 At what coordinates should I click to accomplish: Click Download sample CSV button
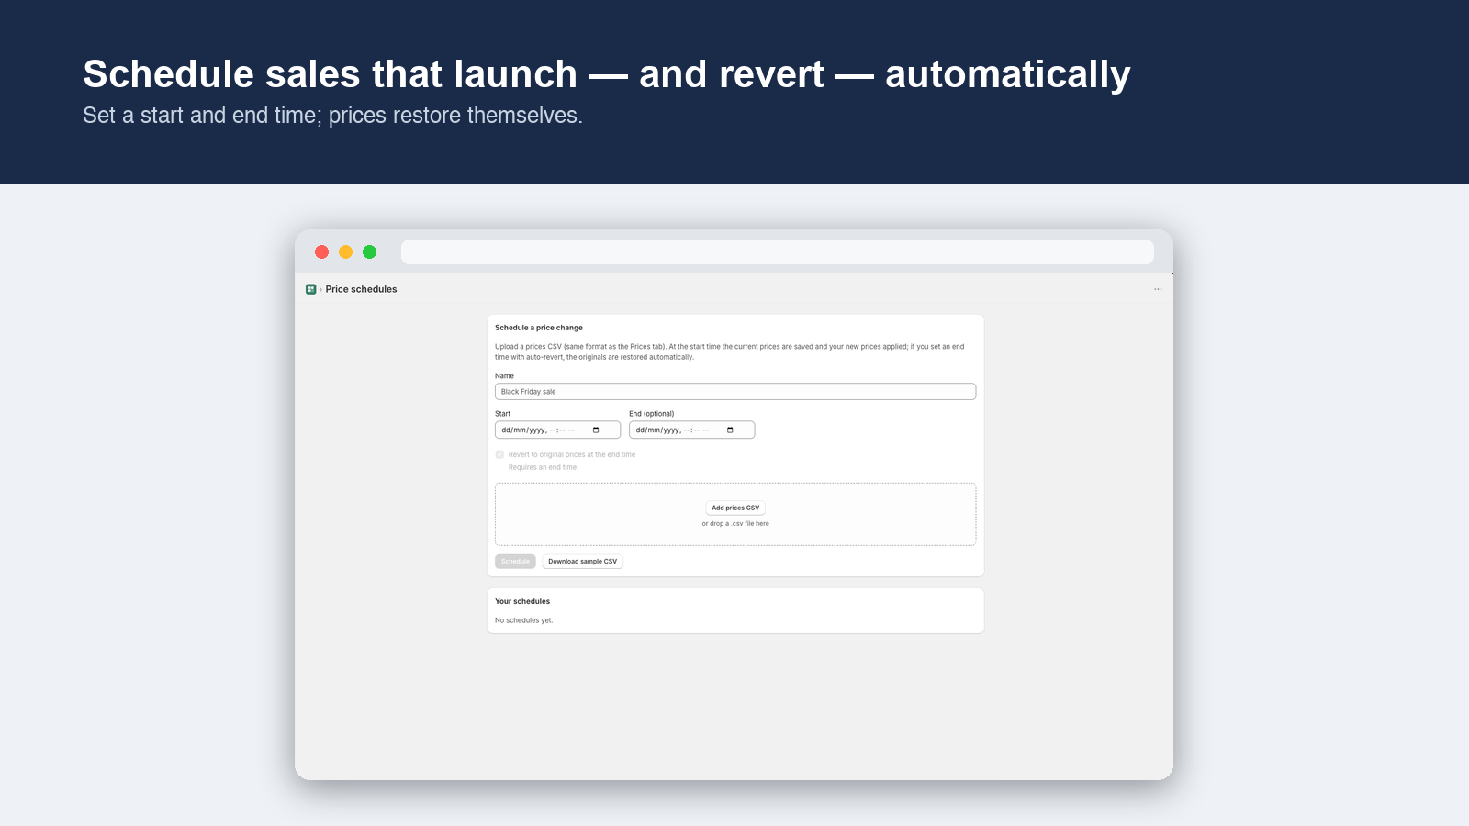click(x=583, y=562)
